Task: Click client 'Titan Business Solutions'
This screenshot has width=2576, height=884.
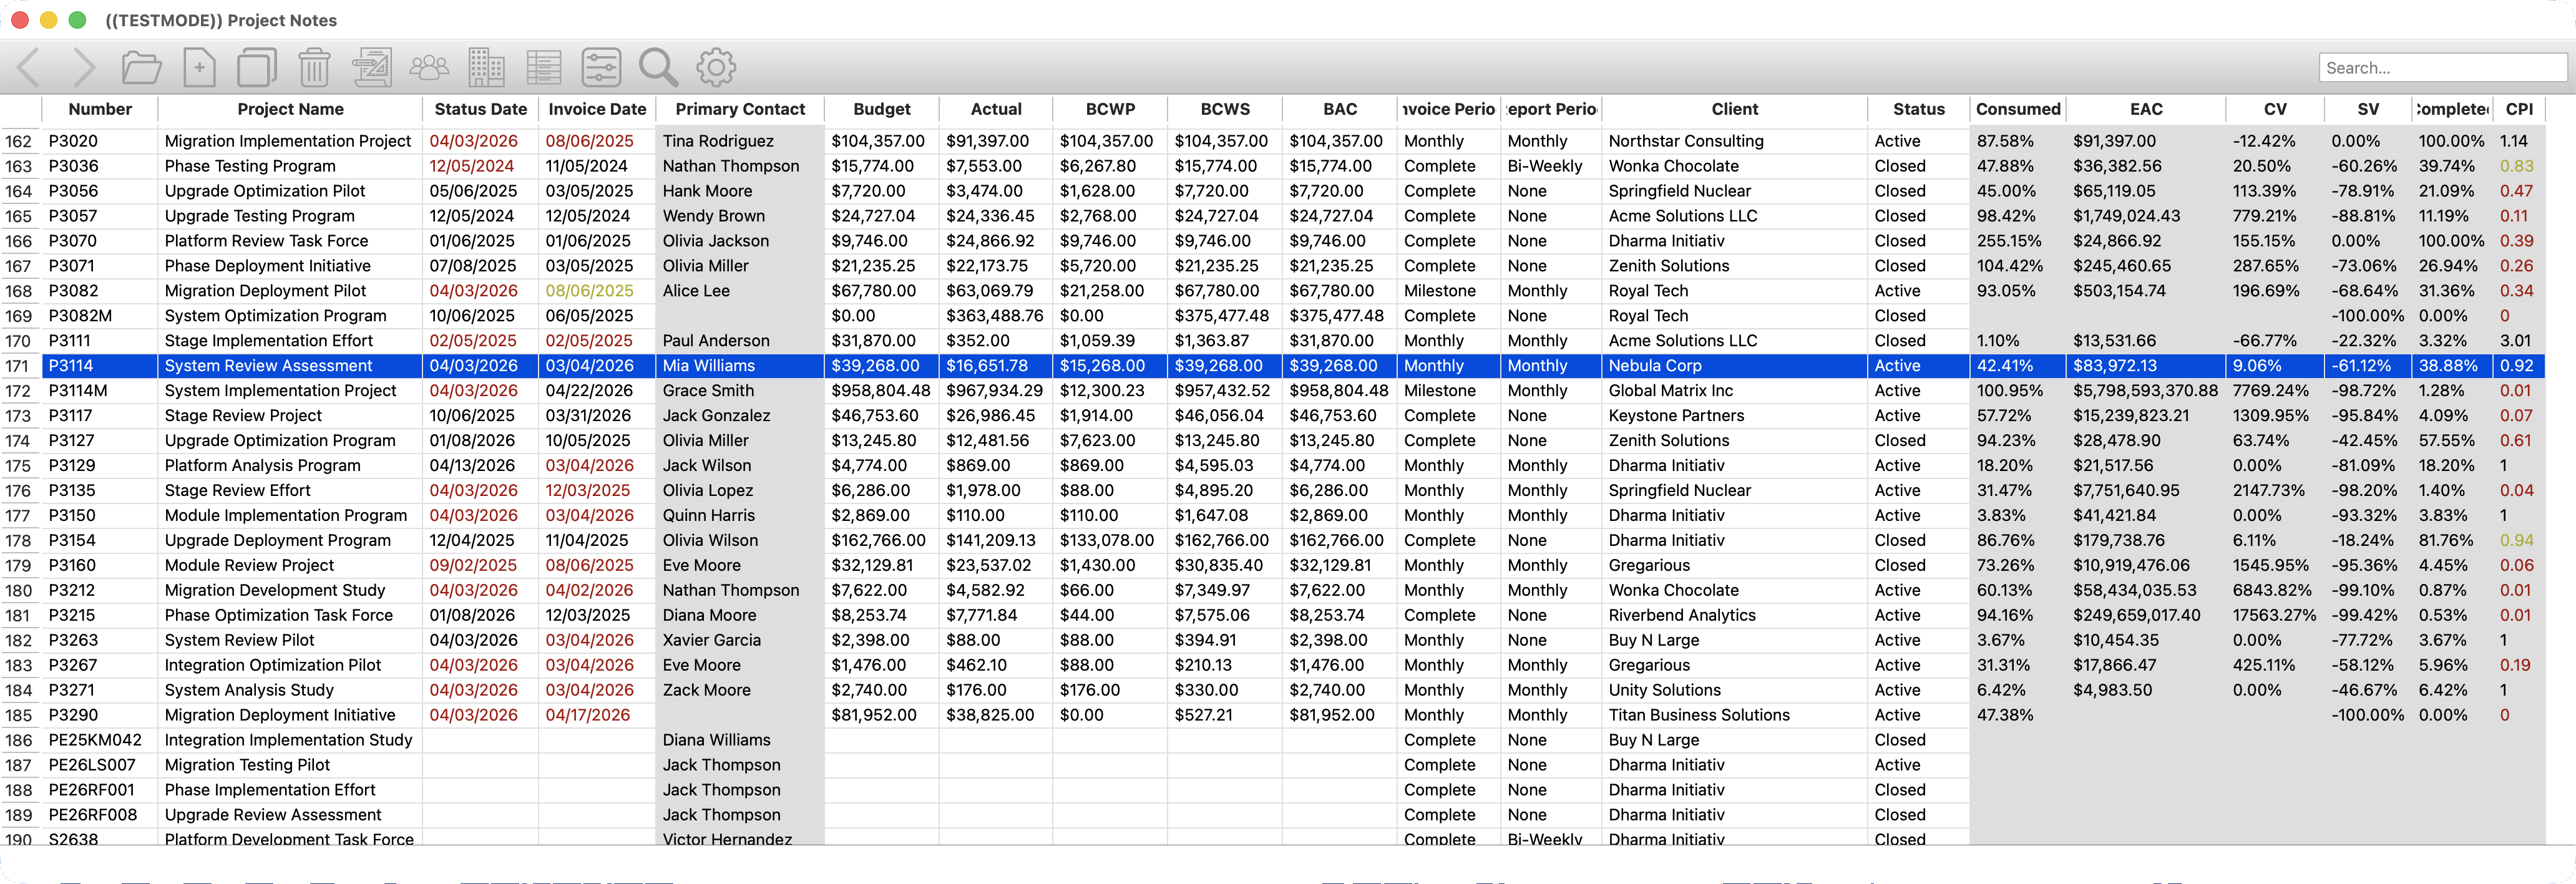Action: [1699, 716]
